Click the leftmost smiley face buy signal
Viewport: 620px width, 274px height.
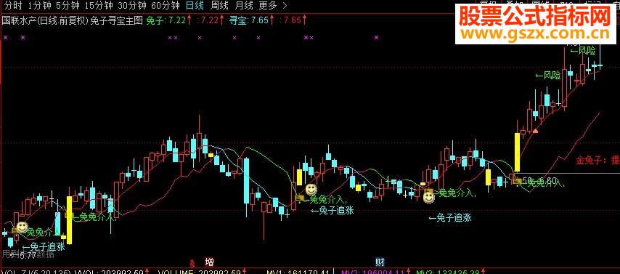(22, 227)
